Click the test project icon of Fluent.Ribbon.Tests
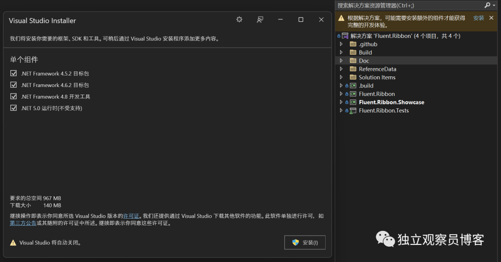Image resolution: width=501 pixels, height=262 pixels. coord(353,111)
